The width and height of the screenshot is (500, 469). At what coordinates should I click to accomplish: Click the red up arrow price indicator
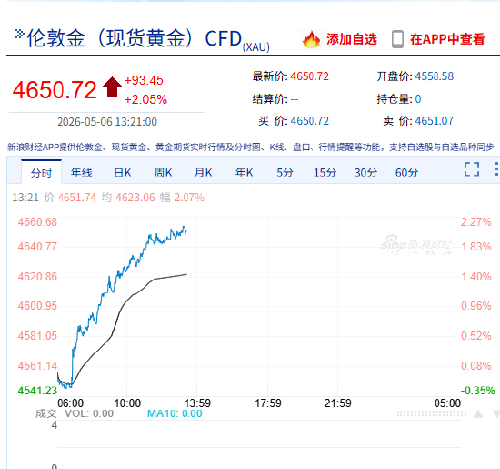tap(112, 87)
